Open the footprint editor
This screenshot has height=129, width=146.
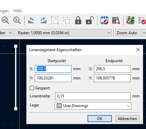pos(104,20)
